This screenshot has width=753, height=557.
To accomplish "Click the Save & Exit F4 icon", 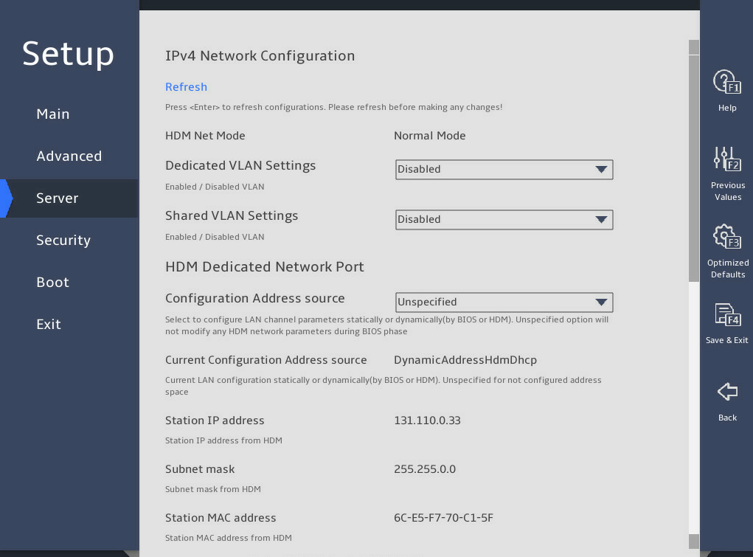I will [x=727, y=315].
